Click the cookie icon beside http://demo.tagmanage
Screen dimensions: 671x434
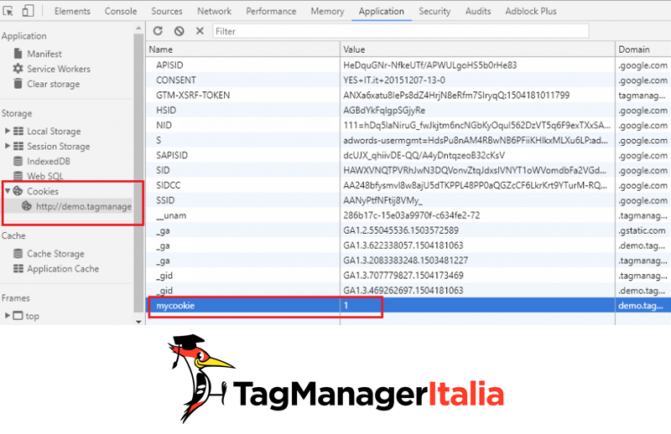pyautogui.click(x=27, y=205)
